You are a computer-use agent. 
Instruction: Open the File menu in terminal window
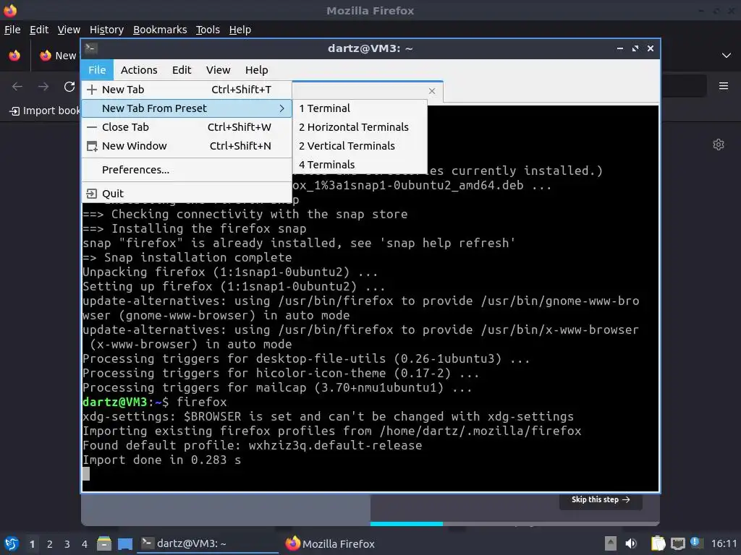pyautogui.click(x=97, y=70)
